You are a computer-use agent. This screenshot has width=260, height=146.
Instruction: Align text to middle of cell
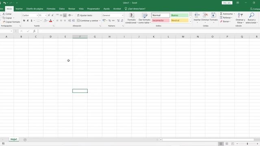[61, 15]
